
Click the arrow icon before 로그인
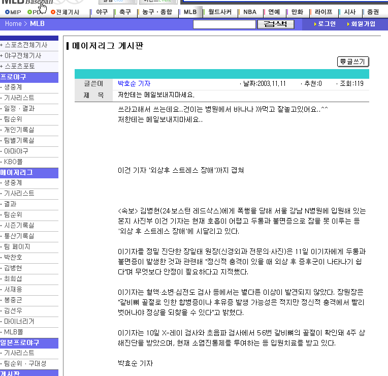[x=315, y=24]
